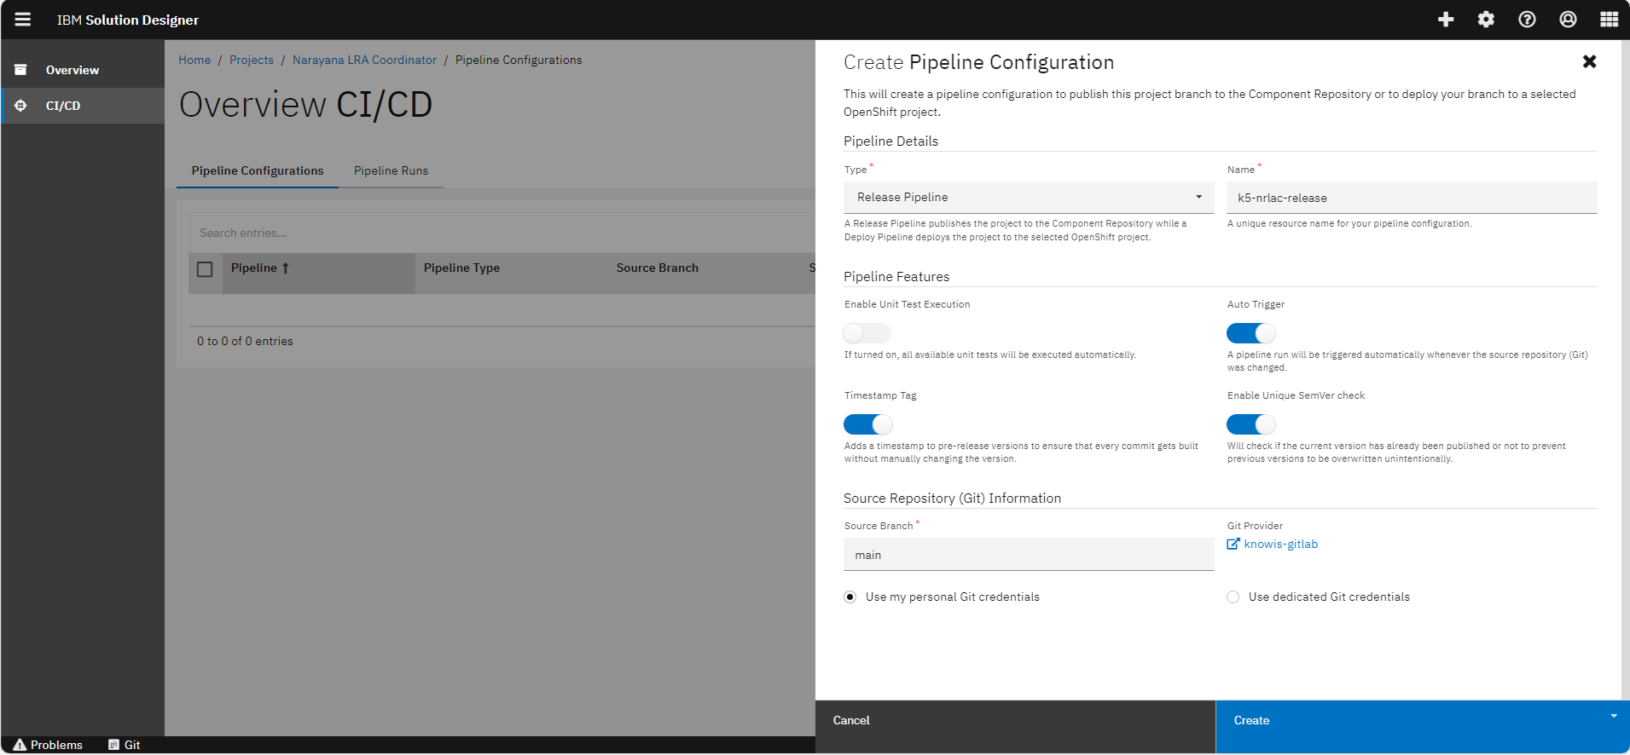Screen dimensions: 1630x755
Task: Open the Git status bar entry
Action: point(125,745)
